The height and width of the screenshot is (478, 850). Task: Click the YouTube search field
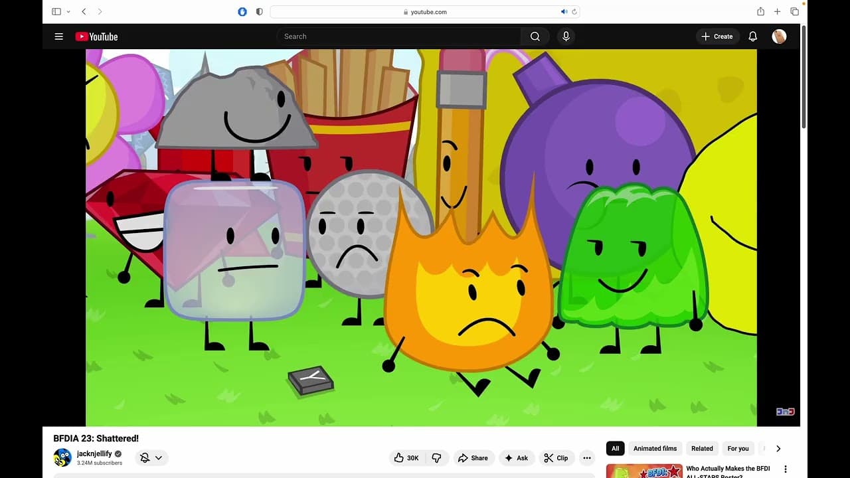pyautogui.click(x=398, y=37)
